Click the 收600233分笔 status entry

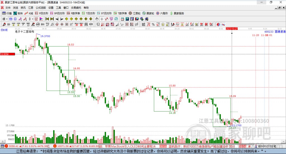[x=267, y=146]
